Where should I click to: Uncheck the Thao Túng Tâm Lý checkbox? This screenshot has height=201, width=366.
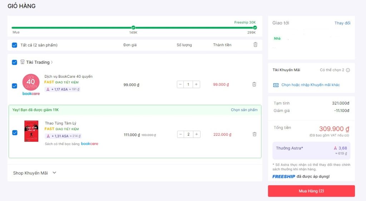(x=15, y=133)
